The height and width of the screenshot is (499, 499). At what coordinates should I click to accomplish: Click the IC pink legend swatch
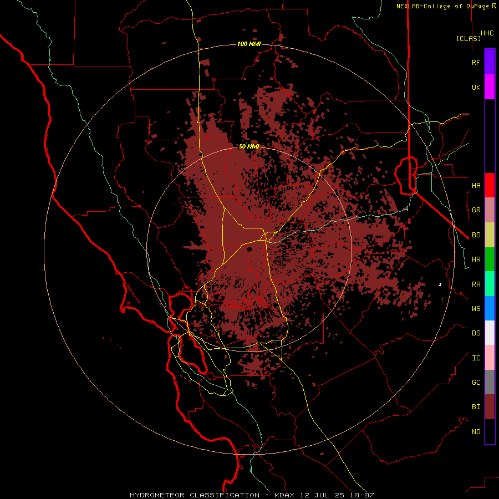coord(490,358)
